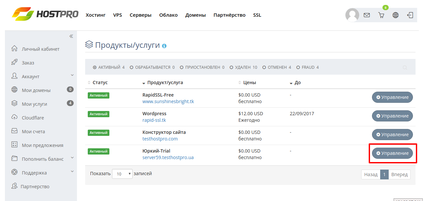Screen dimensions: 427x201
Task: Open www.sunshinesbright.tk link
Action: tap(168, 101)
